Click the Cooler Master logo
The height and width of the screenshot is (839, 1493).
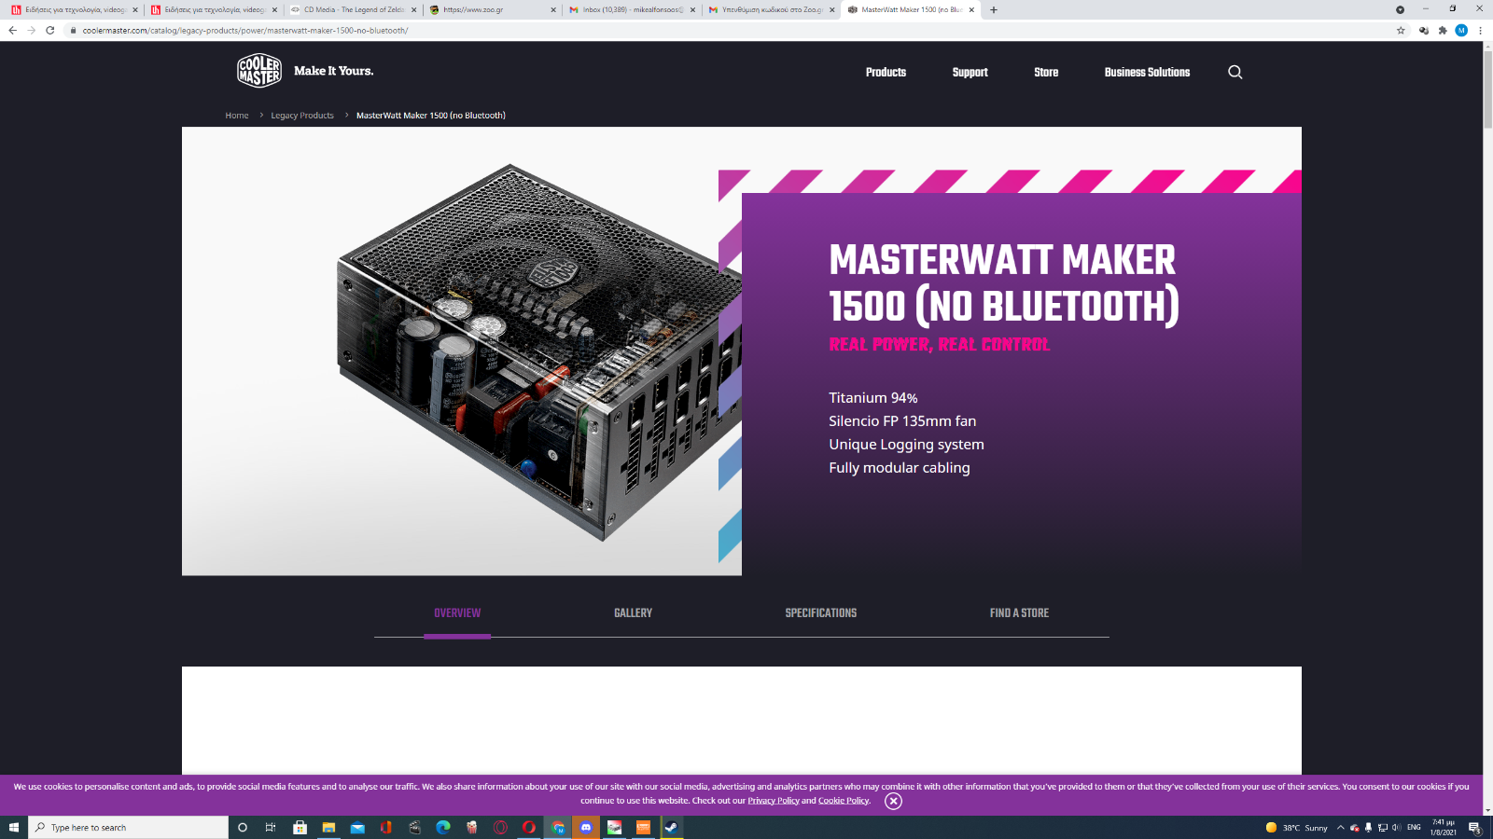point(259,71)
